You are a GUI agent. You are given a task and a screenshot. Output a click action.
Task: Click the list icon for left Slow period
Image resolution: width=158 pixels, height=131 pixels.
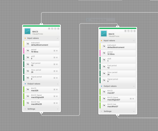pyautogui.click(x=54, y=71)
